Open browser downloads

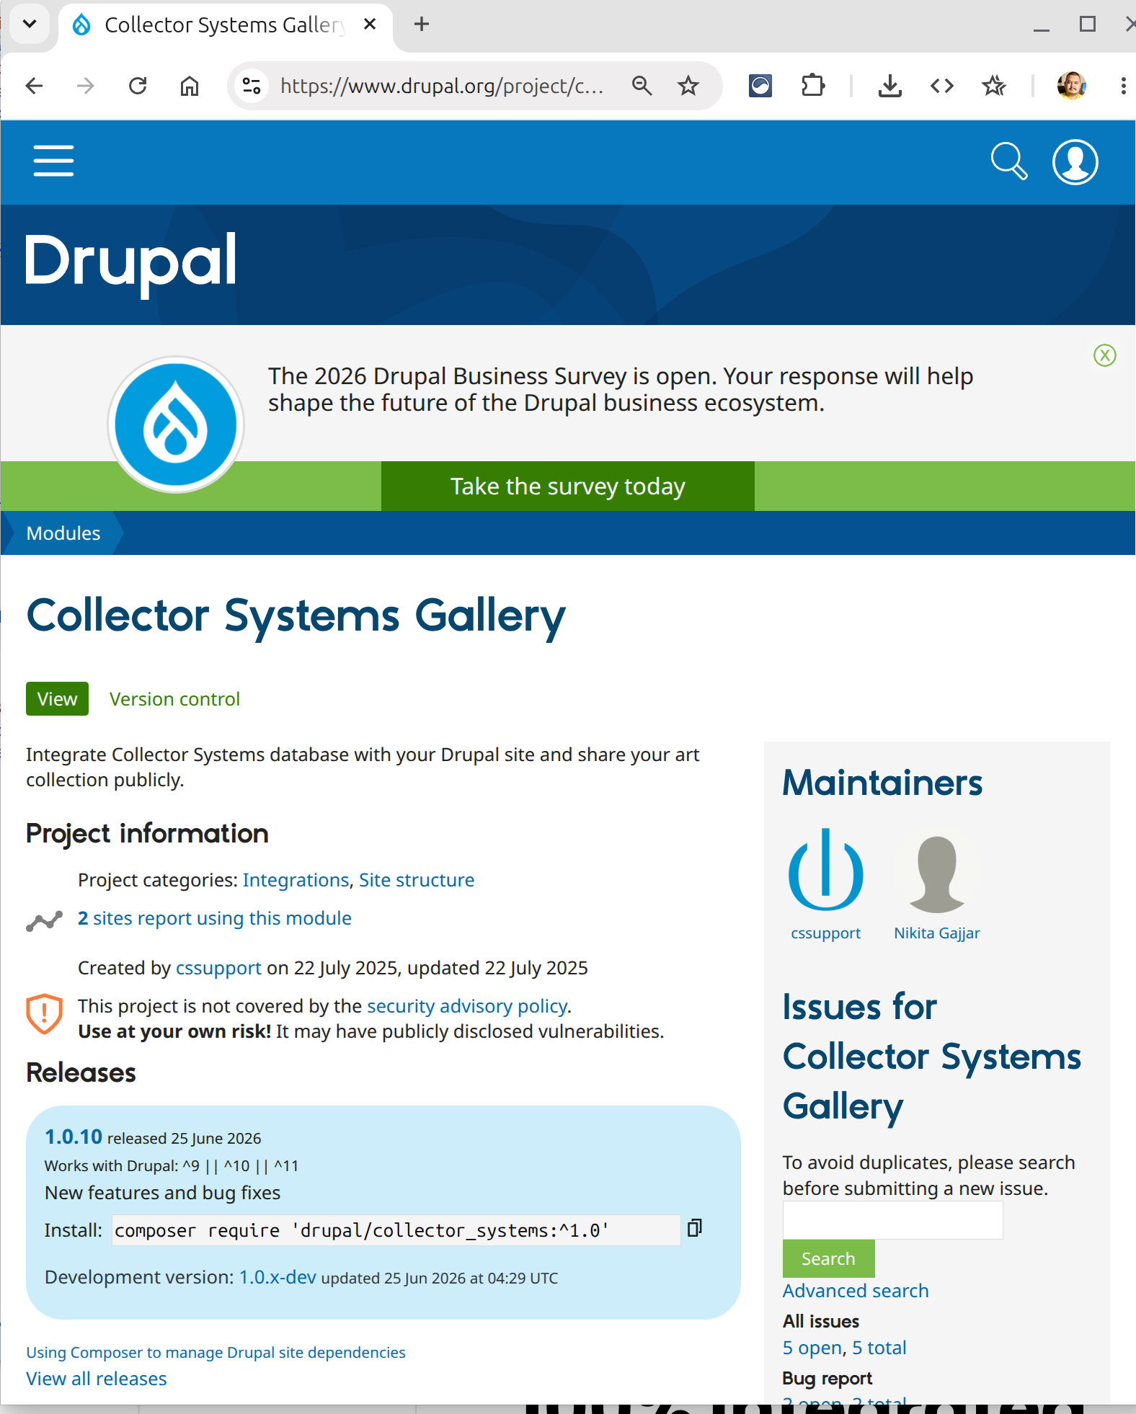point(890,86)
